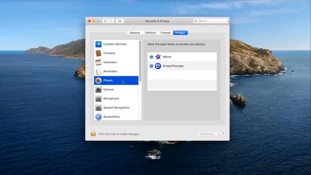
Task: Focus the Search field
Action: point(210,21)
